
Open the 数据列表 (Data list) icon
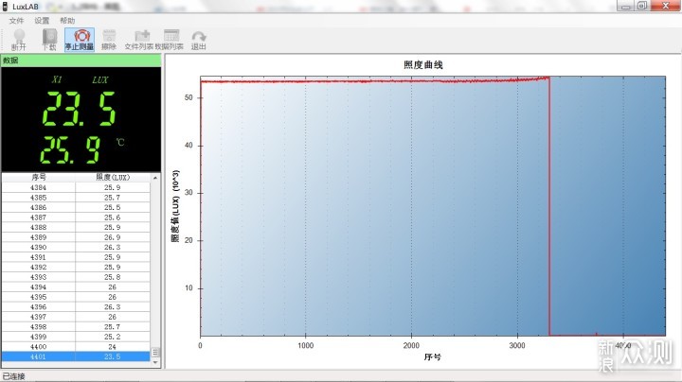coord(170,40)
